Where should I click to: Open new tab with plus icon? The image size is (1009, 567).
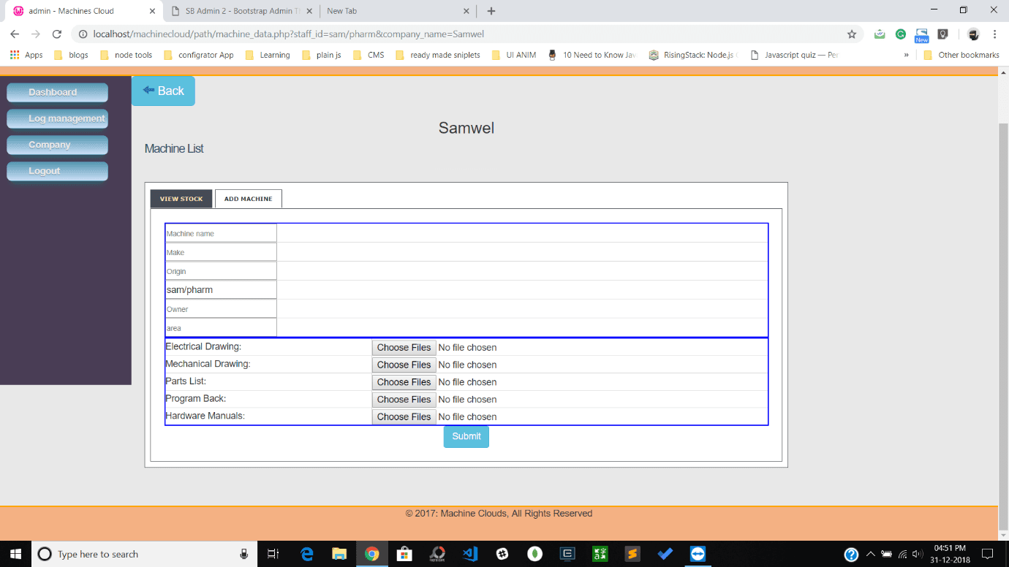(x=491, y=11)
